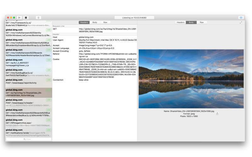Share the image via export icon

[x=217, y=114]
